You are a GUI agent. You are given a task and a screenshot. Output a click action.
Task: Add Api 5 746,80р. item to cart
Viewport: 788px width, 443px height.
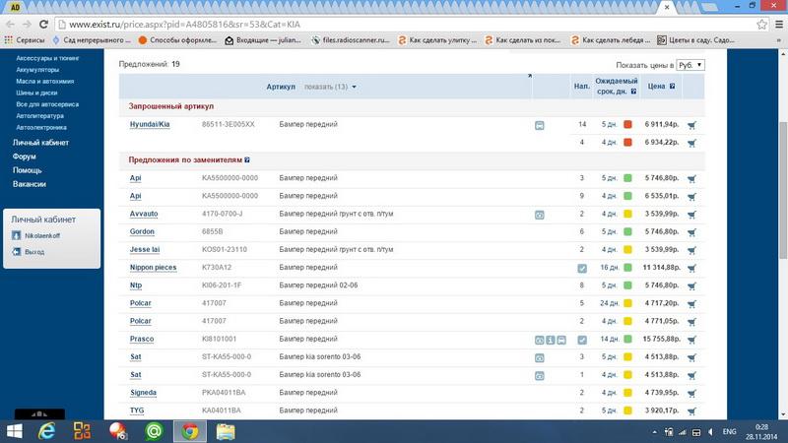coord(691,179)
